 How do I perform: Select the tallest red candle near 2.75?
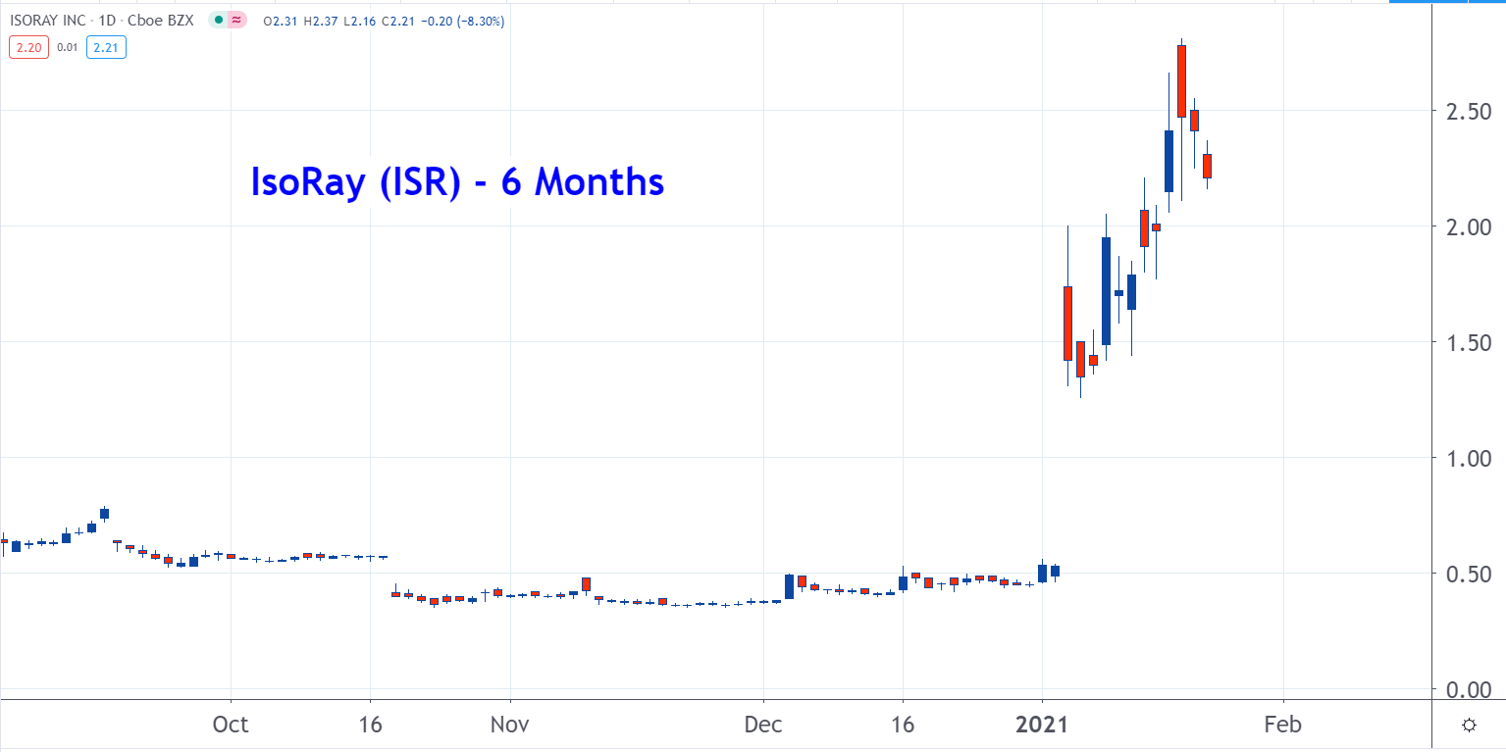pos(1181,81)
